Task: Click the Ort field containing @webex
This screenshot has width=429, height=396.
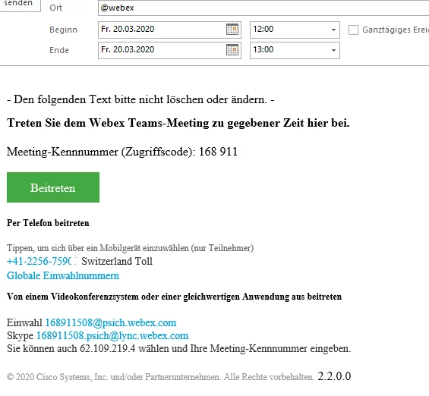Action: pos(263,8)
